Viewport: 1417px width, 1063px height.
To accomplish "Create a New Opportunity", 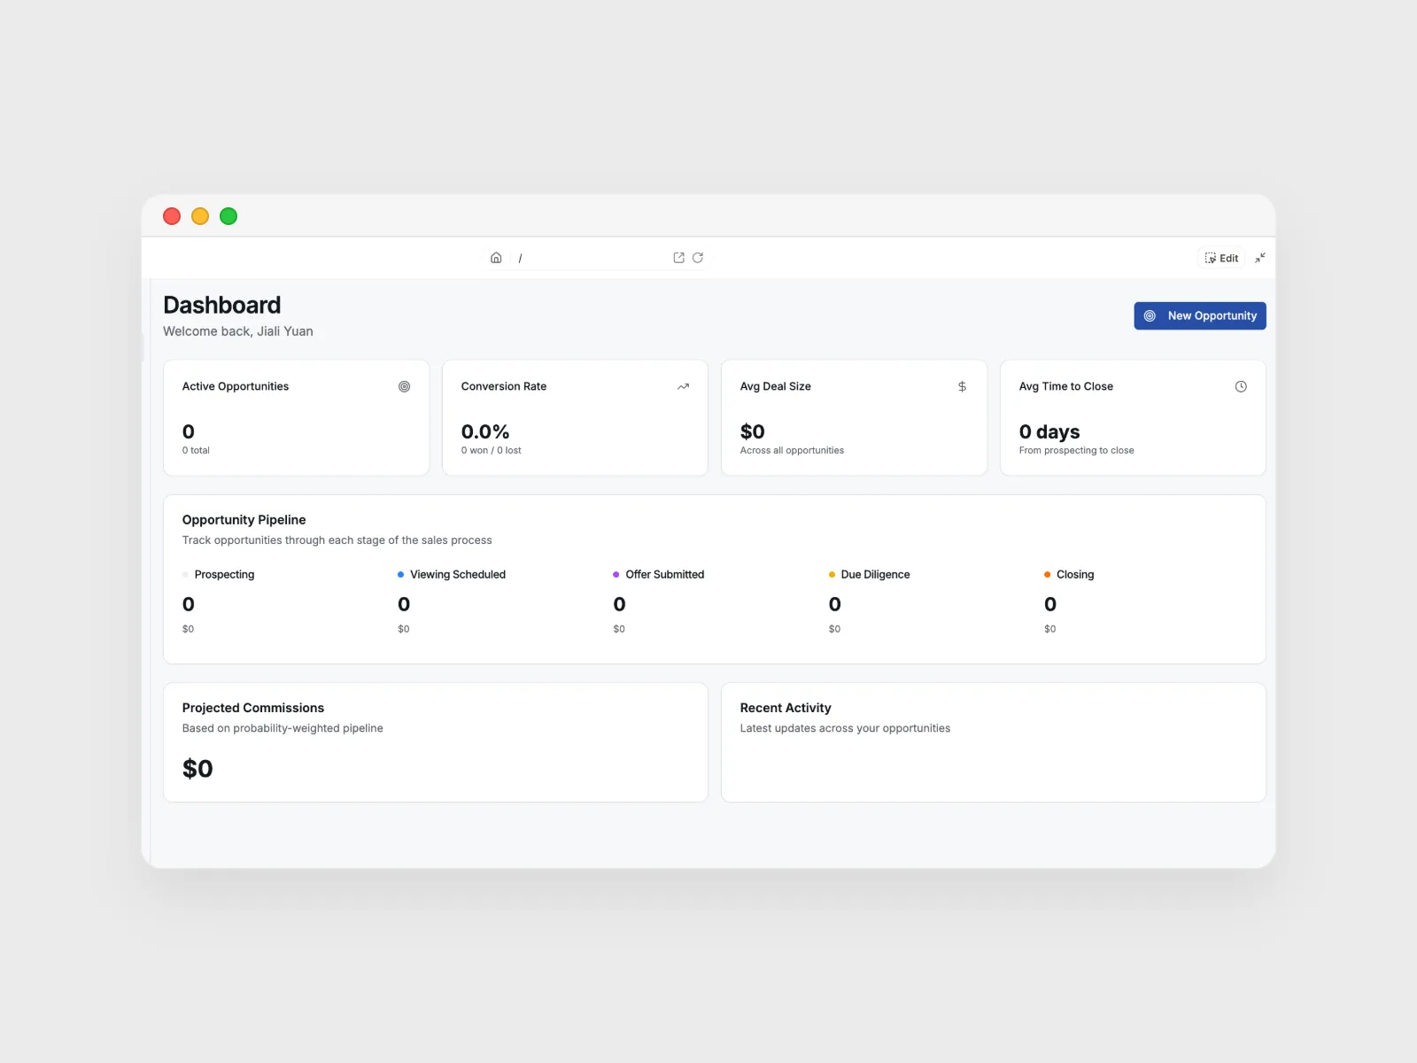I will [1199, 315].
